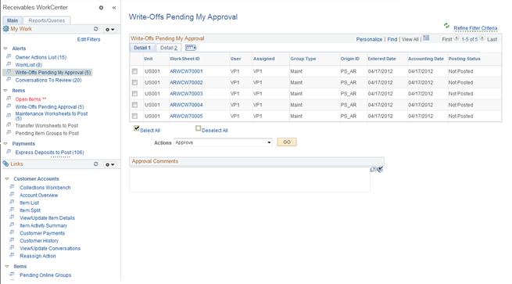Download grid to spreadsheet icon
This screenshot has height=284, width=512.
point(426,38)
